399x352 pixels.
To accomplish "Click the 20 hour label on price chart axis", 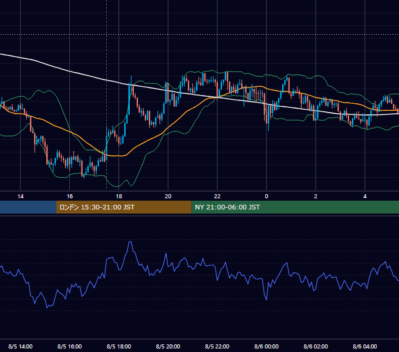I will tap(168, 197).
